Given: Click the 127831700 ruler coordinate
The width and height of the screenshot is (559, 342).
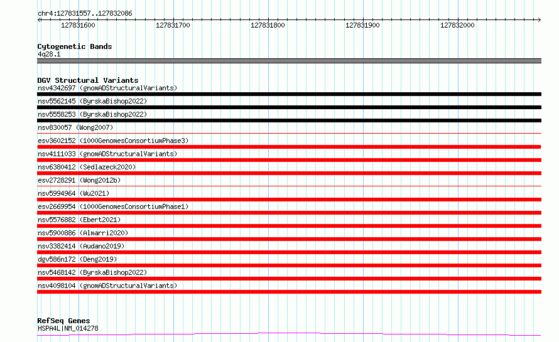Looking at the screenshot, I should (x=173, y=25).
